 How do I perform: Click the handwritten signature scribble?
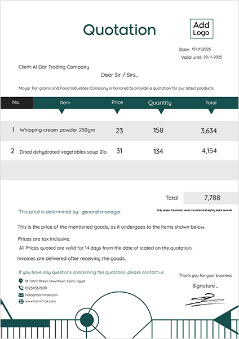click(205, 301)
